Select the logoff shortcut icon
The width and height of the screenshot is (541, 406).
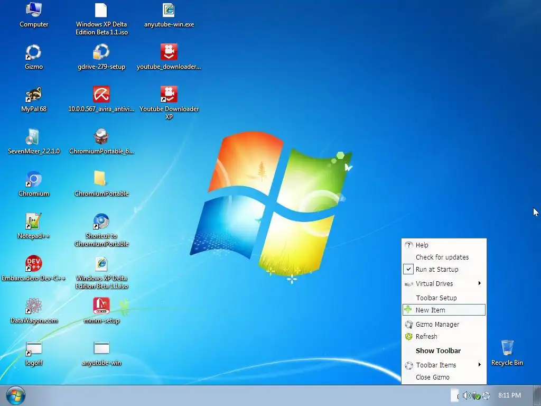tap(33, 348)
